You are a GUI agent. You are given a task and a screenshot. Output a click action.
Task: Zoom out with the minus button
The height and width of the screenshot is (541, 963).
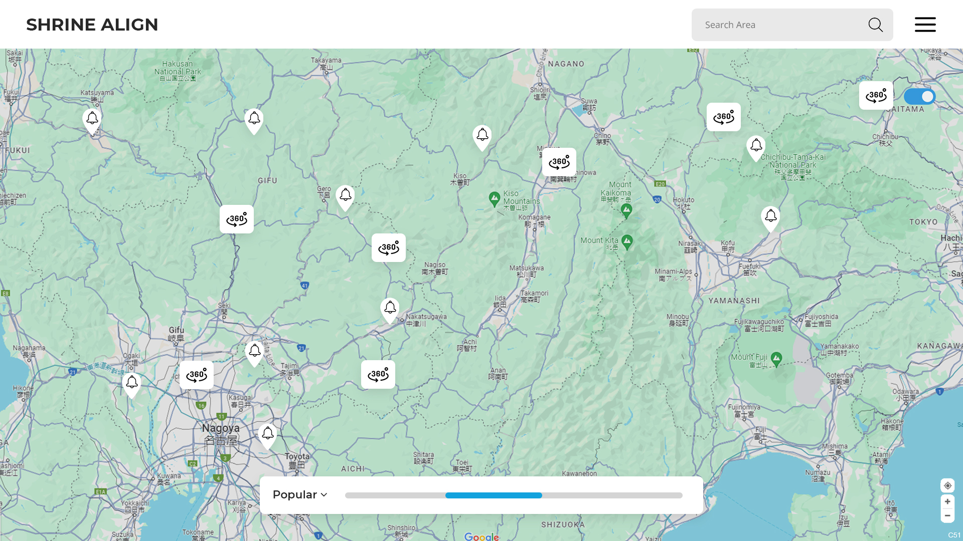click(947, 515)
